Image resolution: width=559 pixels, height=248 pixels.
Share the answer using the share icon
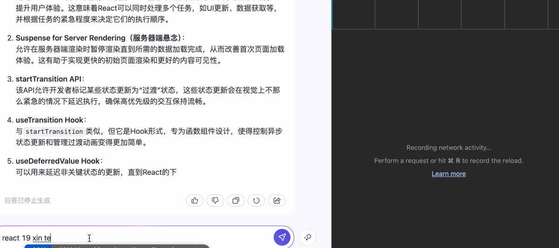pyautogui.click(x=277, y=200)
